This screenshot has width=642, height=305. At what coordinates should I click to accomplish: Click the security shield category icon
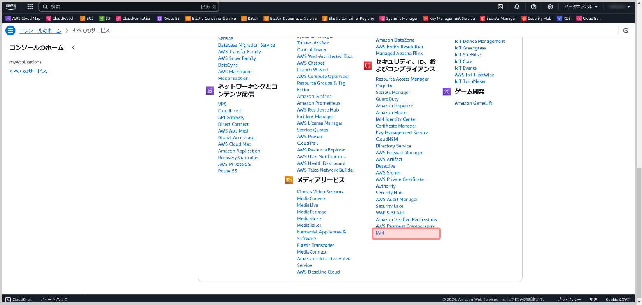pos(368,65)
